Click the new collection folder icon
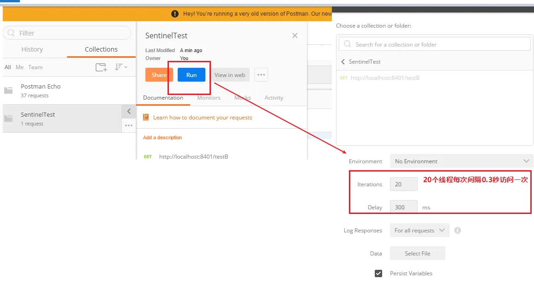The width and height of the screenshot is (534, 297). 101,67
